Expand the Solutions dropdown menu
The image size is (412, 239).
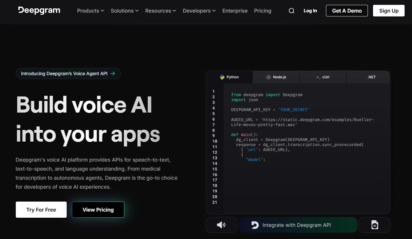(125, 11)
